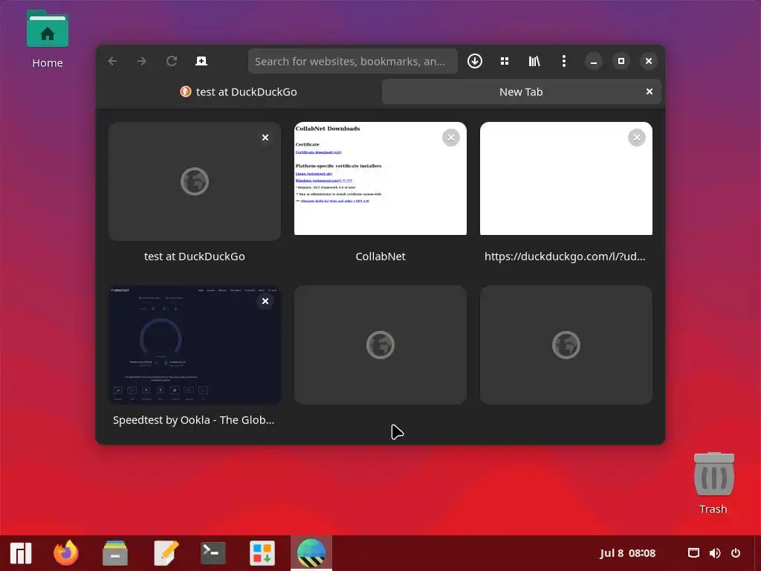Image resolution: width=761 pixels, height=571 pixels.
Task: Open the power menu tray icon
Action: (736, 553)
